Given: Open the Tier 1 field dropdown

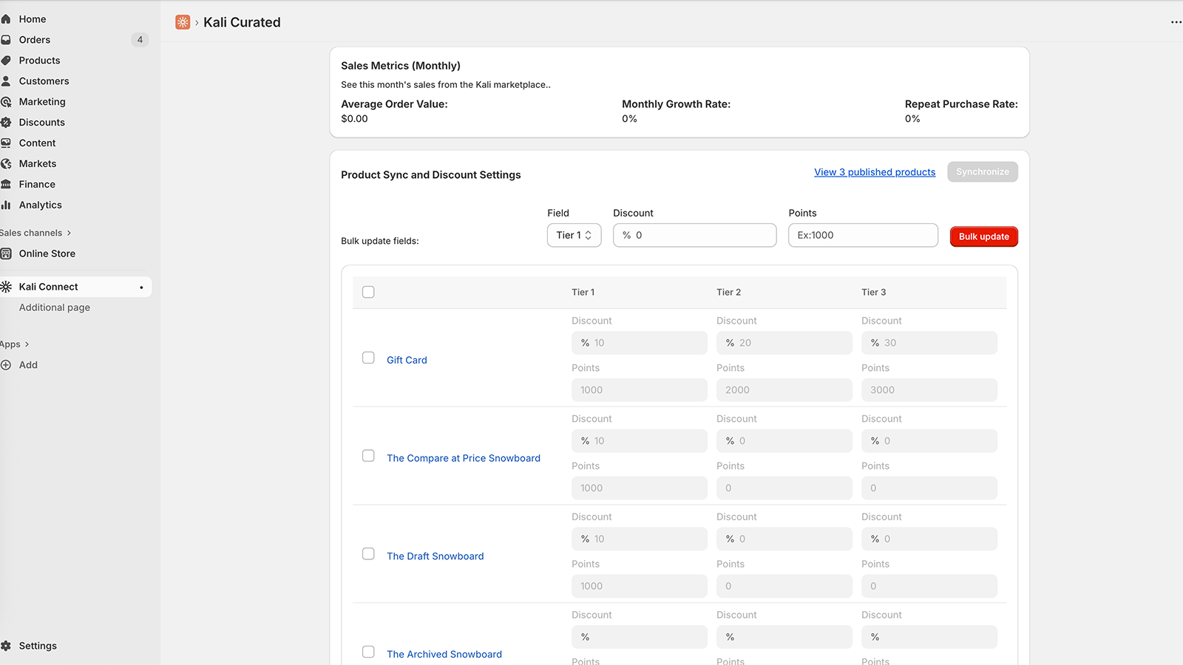Looking at the screenshot, I should point(574,235).
